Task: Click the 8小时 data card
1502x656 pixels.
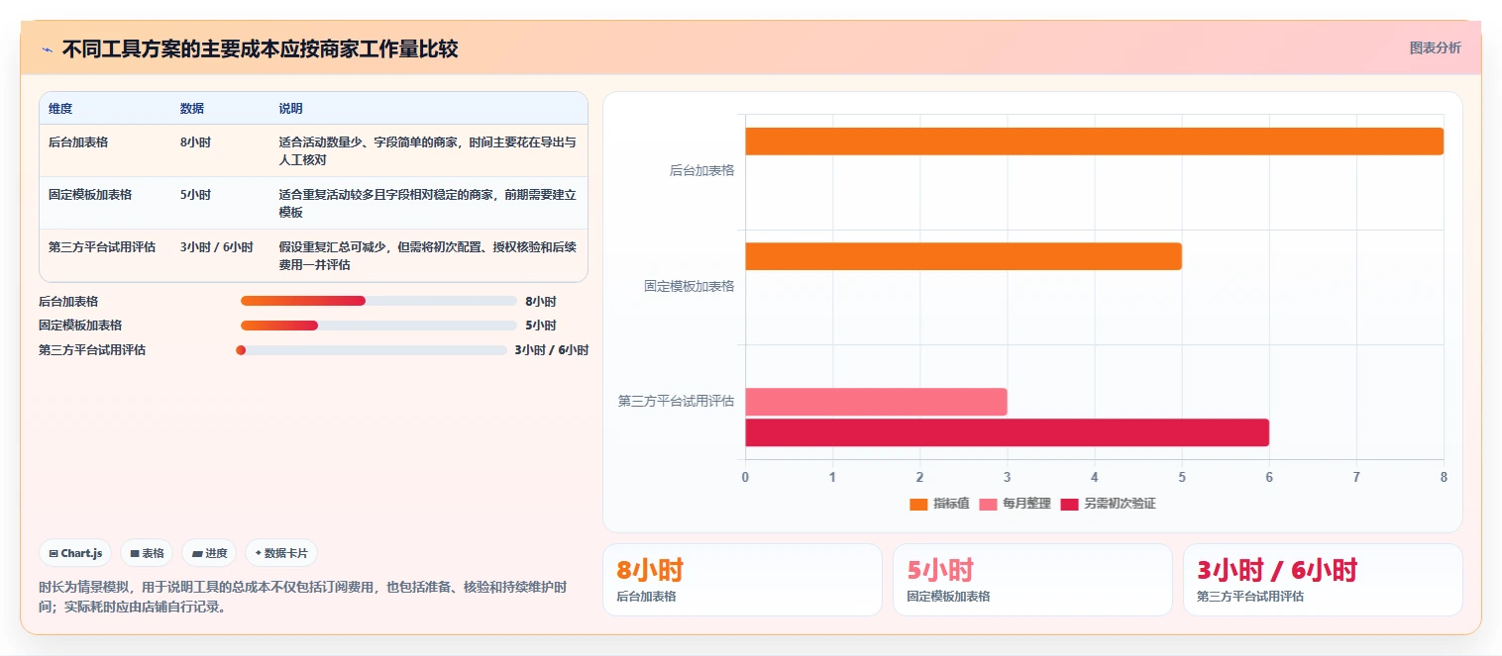Action: pyautogui.click(x=742, y=580)
